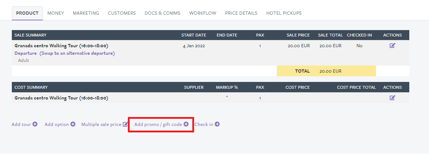Image resolution: width=429 pixels, height=156 pixels.
Task: Click the plus icon beside Add promo / gift code
Action: 186,124
